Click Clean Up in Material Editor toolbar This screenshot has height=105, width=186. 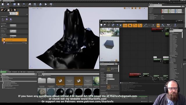(x=121, y=25)
